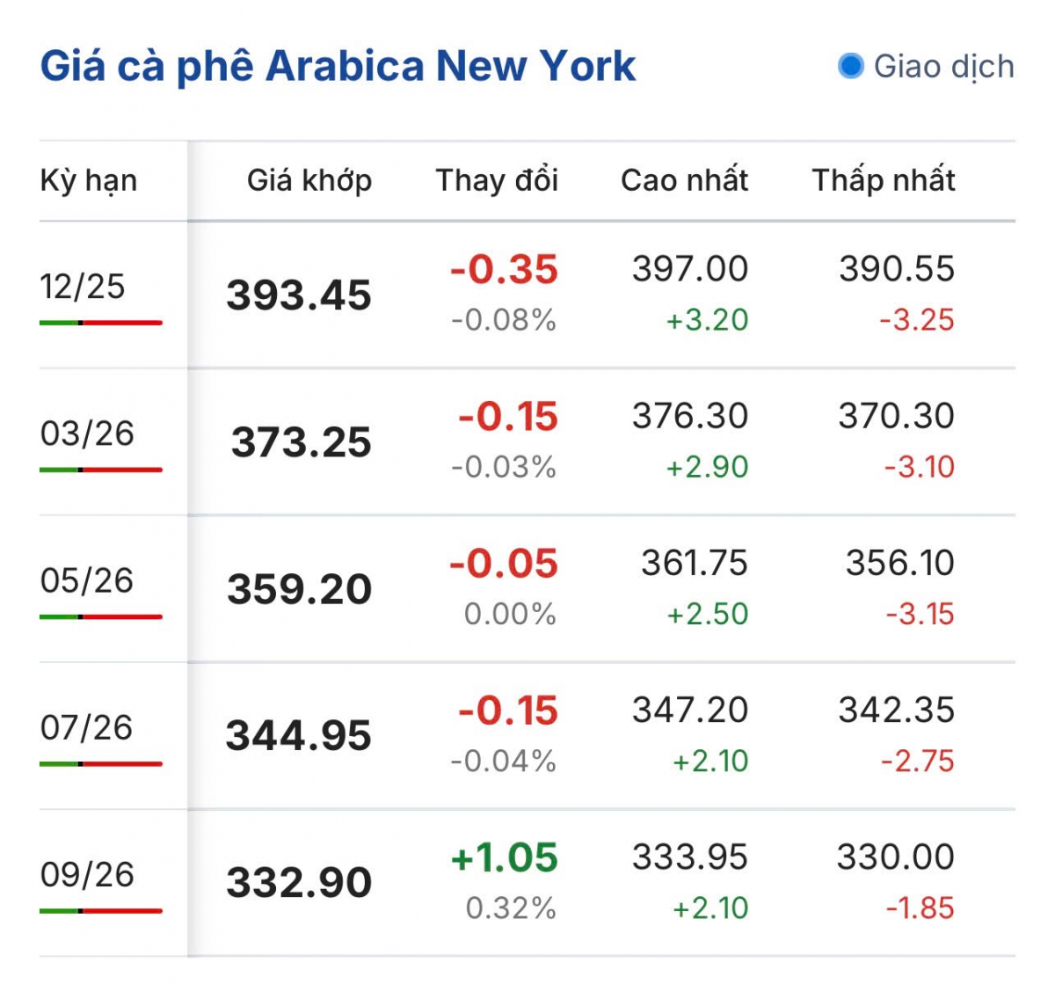This screenshot has width=1055, height=999.
Task: Click the range bar under 09/26
Action: pyautogui.click(x=101, y=910)
